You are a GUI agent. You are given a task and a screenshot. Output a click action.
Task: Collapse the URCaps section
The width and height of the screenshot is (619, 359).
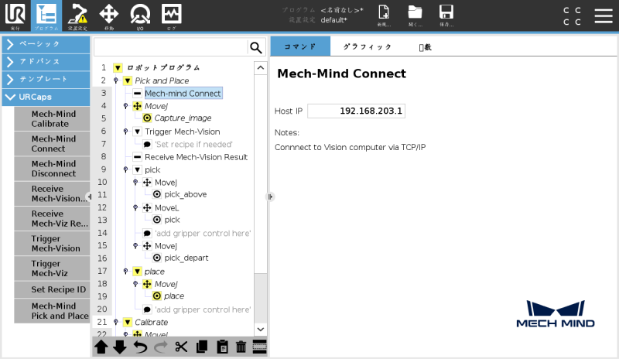point(46,97)
